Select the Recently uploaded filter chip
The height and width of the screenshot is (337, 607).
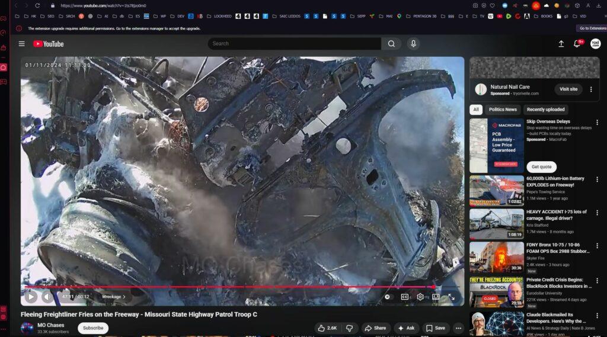pyautogui.click(x=546, y=110)
